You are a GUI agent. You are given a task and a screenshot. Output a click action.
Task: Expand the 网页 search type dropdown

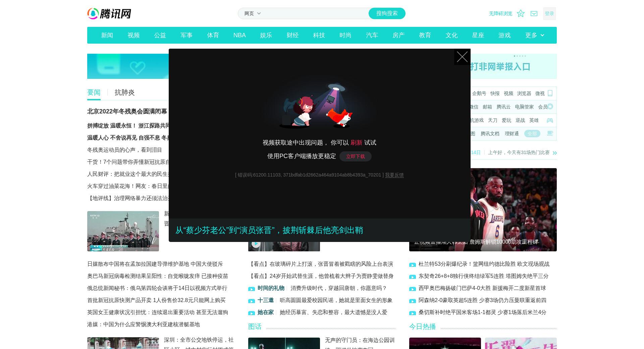tap(253, 13)
